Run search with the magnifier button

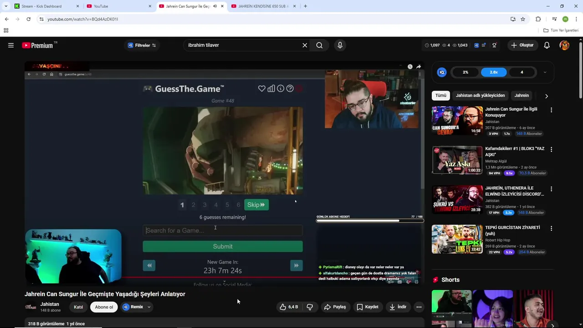click(x=319, y=45)
